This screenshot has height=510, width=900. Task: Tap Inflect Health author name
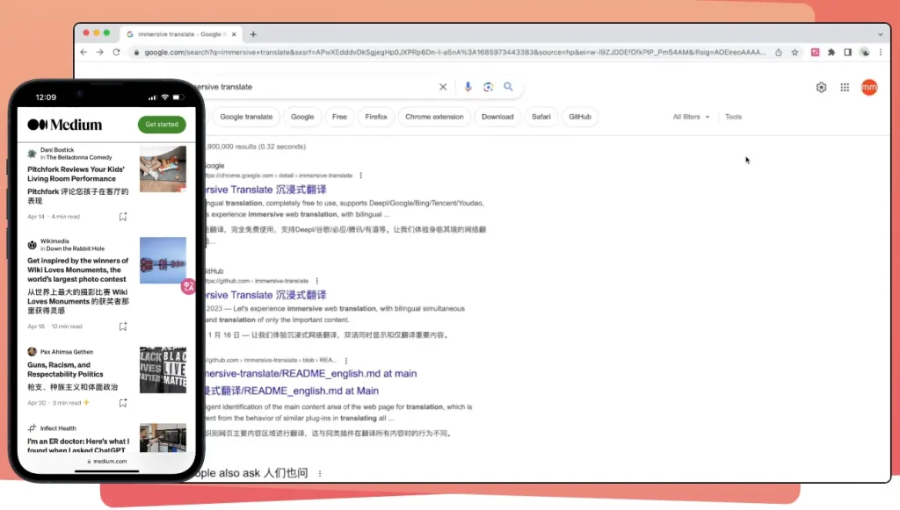[58, 428]
